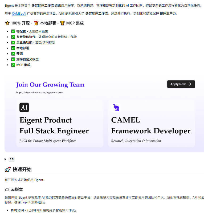Screen dimensions: 204x214
Task: Expand the 目录 table of contents triangle
Action: click(6, 159)
